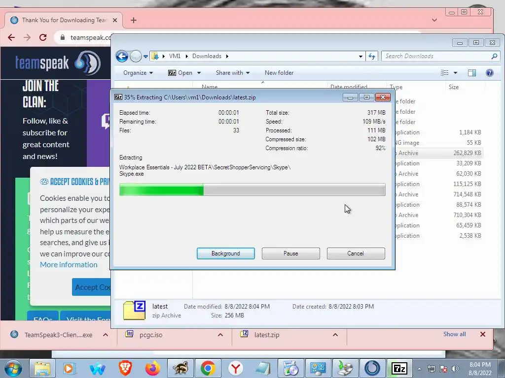Pause the 7-Zip extraction
The height and width of the screenshot is (378, 505).
click(290, 253)
